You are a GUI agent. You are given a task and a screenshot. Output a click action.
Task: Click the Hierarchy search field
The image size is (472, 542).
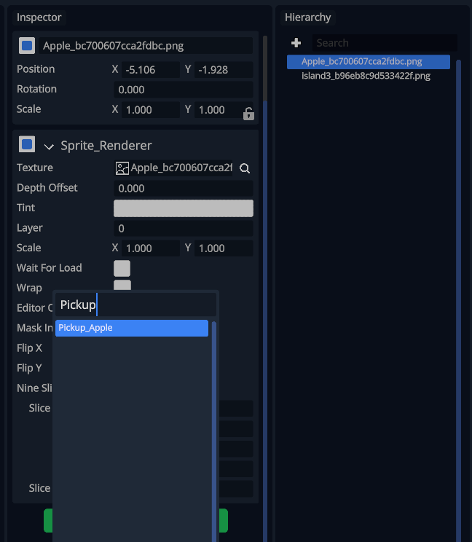click(384, 43)
